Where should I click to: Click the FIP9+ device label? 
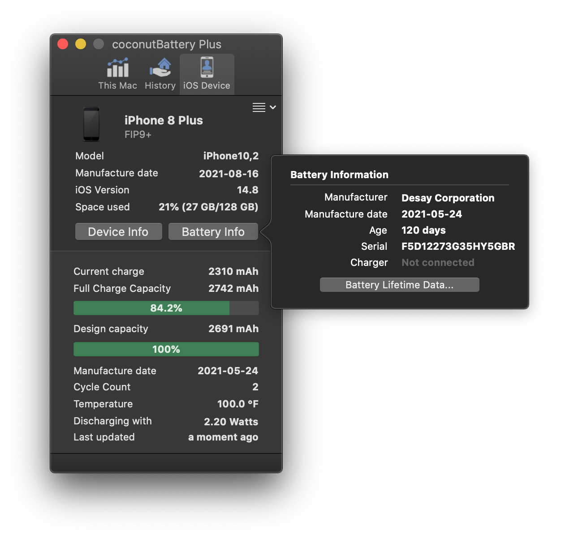coord(138,135)
